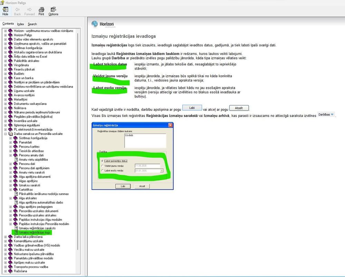Switch to the Search tab
345x277 pixels.
[32, 24]
